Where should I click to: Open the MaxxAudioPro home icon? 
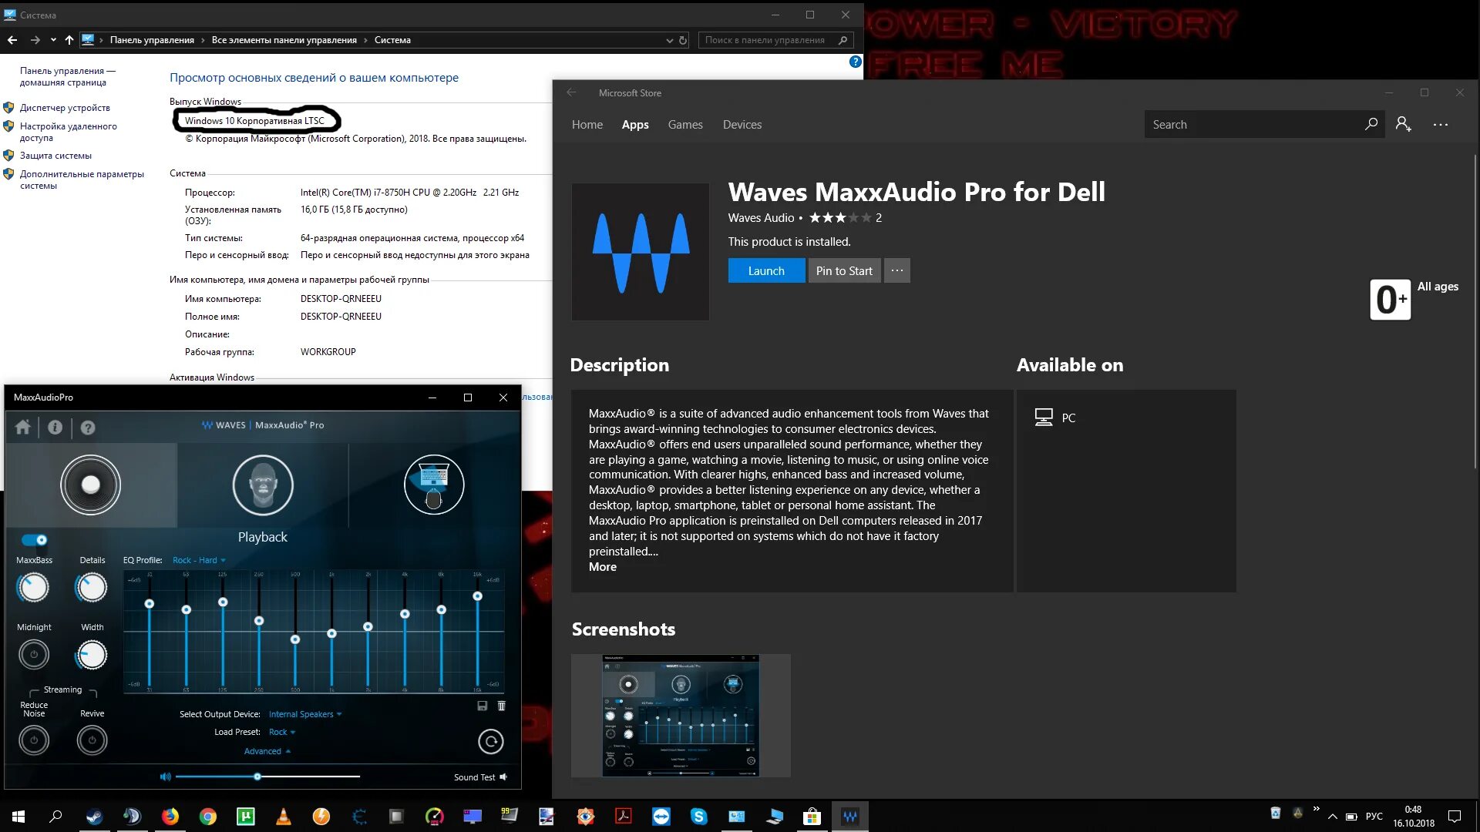[x=22, y=427]
